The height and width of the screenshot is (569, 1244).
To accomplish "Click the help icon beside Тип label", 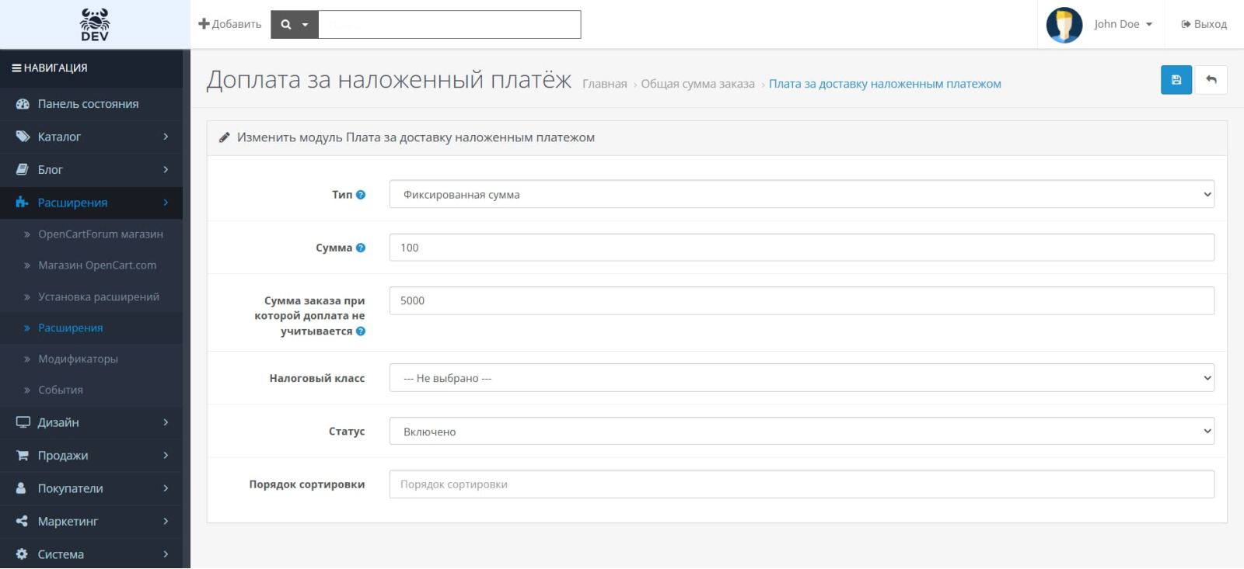I will [x=361, y=195].
